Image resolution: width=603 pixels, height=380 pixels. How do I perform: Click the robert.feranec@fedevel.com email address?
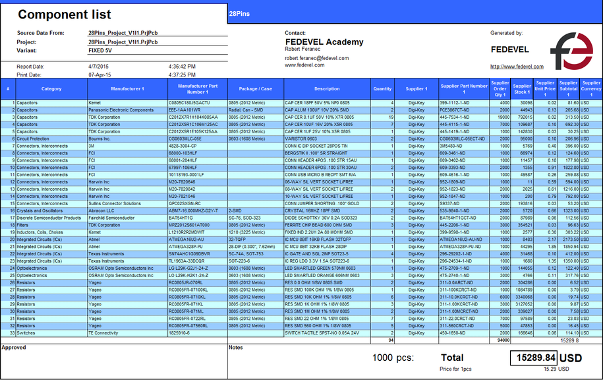[317, 58]
